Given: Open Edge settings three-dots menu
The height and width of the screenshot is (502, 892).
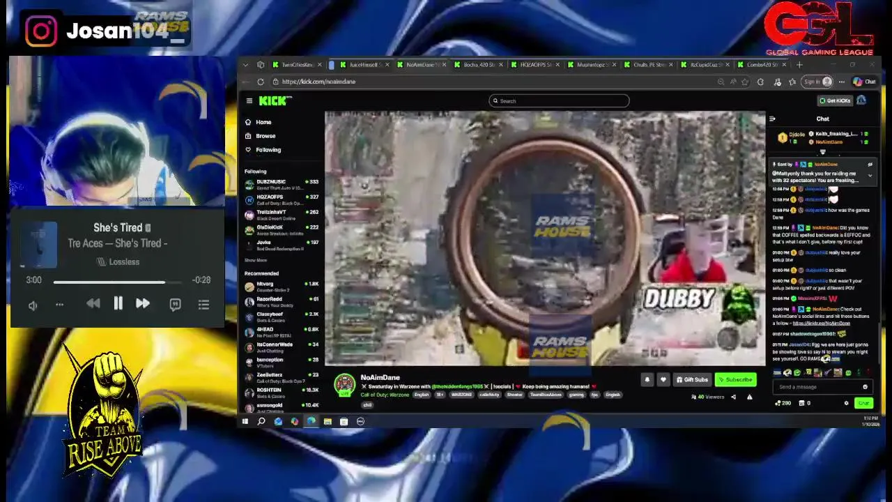Looking at the screenshot, I should (842, 82).
